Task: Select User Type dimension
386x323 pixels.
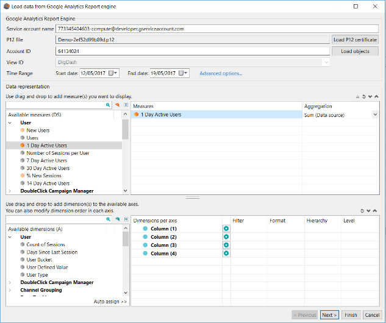Action: pos(37,275)
